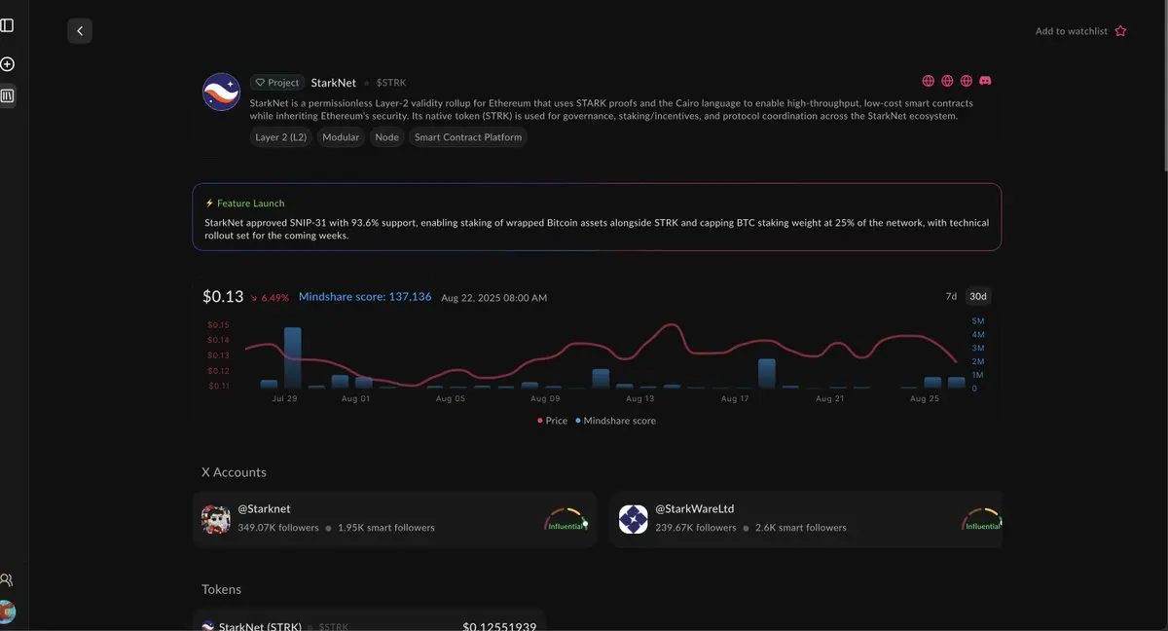Switch chart range to 7d

click(951, 296)
